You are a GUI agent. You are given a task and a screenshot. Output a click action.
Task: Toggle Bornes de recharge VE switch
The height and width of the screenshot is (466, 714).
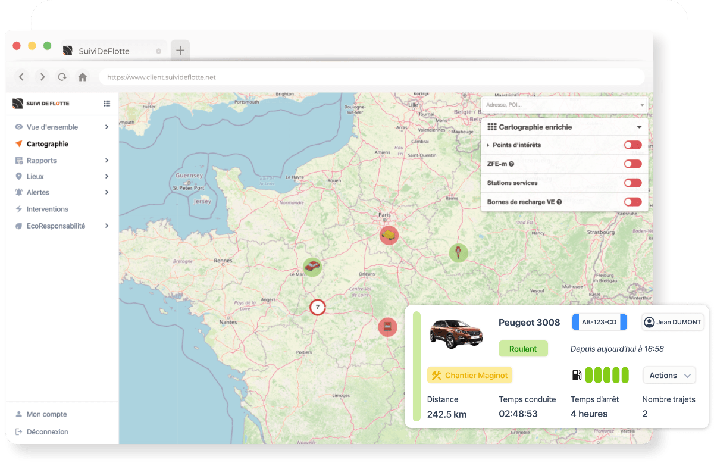tap(632, 202)
